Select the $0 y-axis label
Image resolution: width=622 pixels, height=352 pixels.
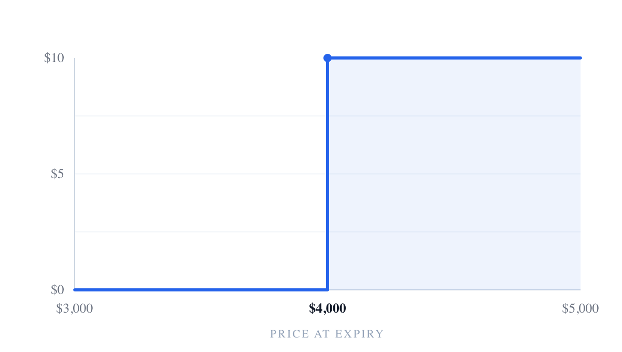[57, 290]
